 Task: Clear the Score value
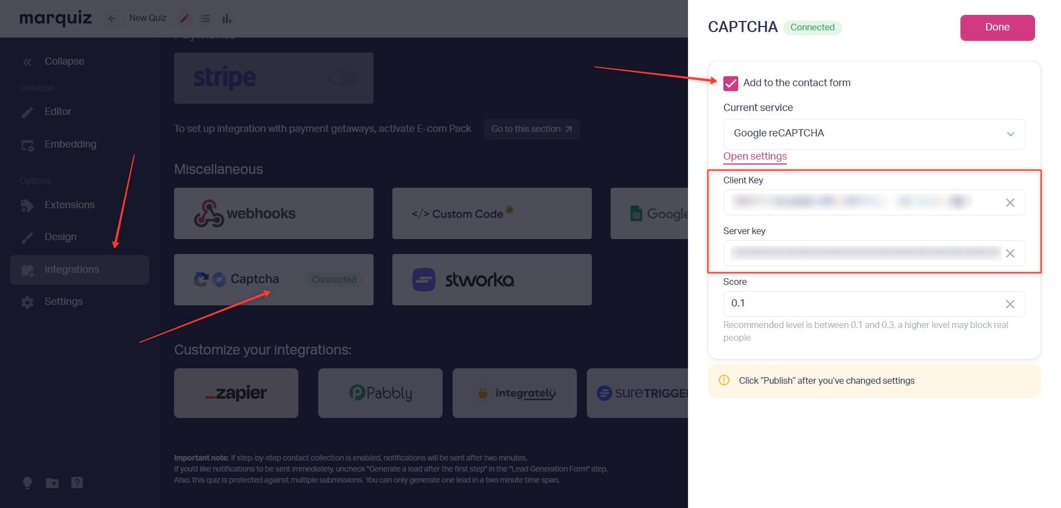[x=1010, y=304]
